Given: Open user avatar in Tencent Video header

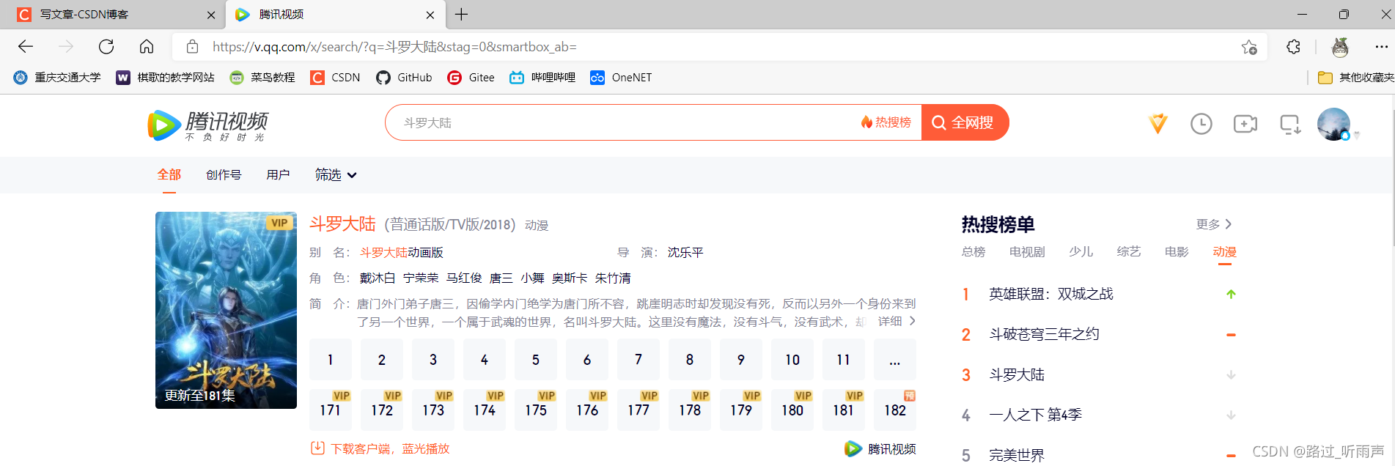Looking at the screenshot, I should (x=1334, y=124).
